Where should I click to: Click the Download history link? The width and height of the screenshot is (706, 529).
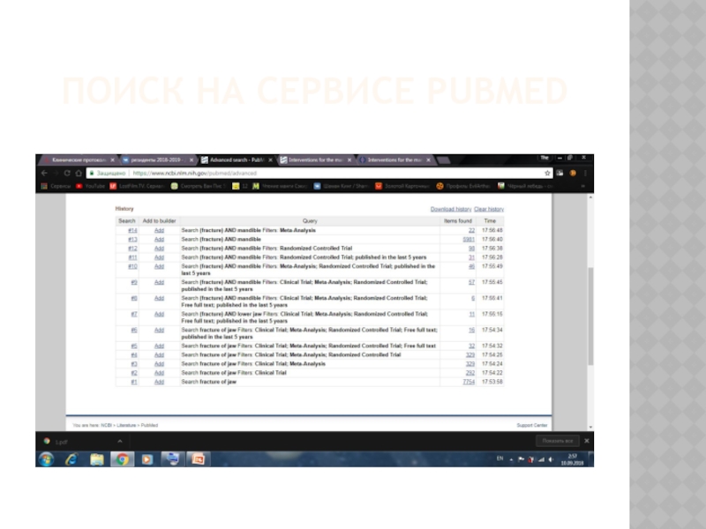(451, 209)
